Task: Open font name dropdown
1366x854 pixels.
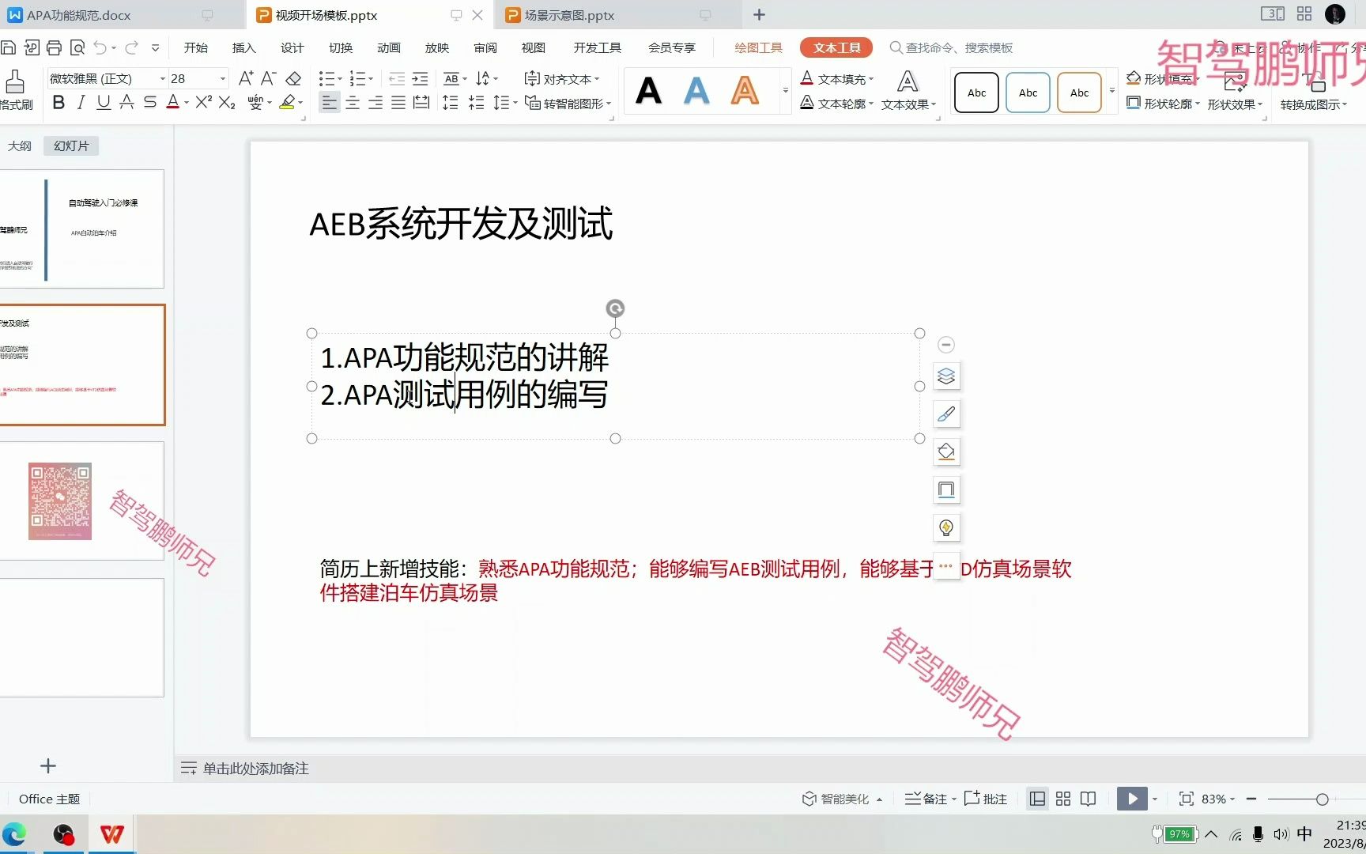Action: point(163,78)
